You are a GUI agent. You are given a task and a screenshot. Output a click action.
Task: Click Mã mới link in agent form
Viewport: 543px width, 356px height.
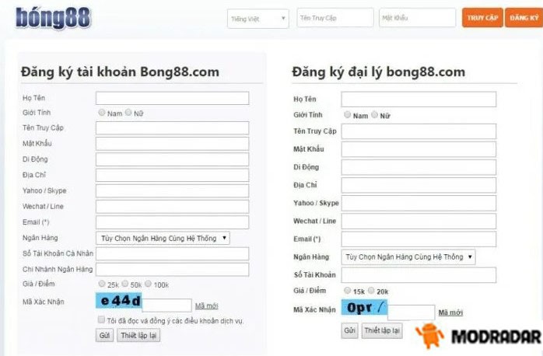pyautogui.click(x=450, y=312)
